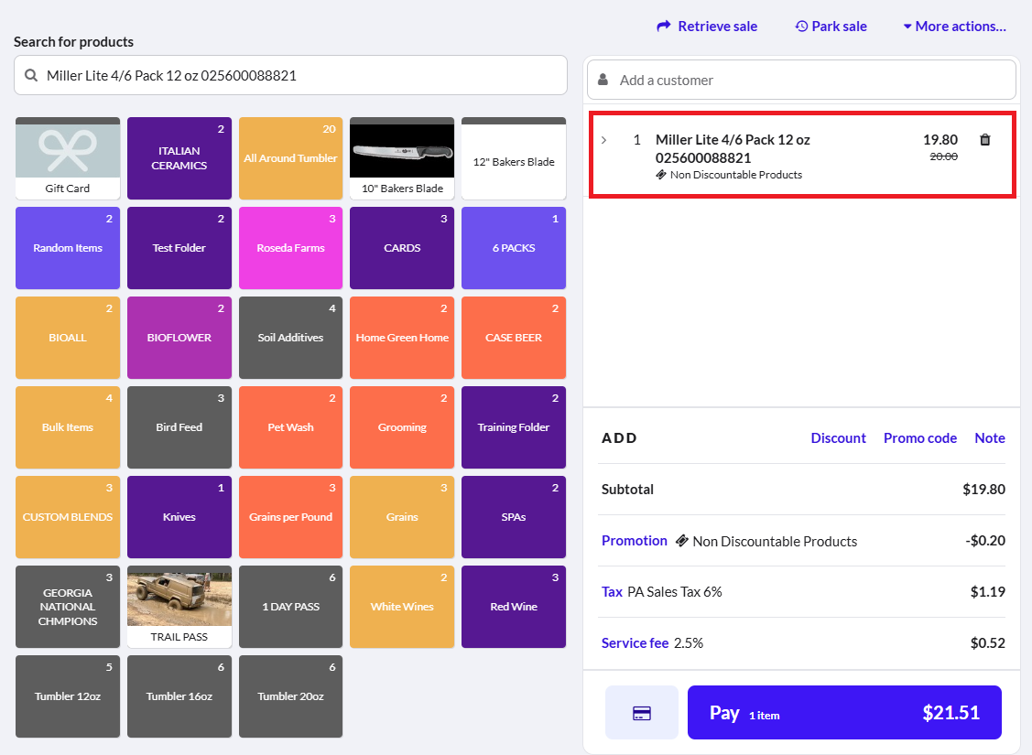
Task: Open the CARDS folder
Action: (402, 248)
